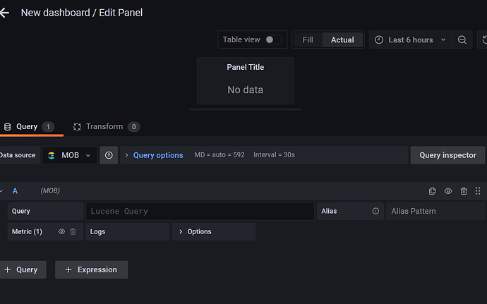Click the Alias info icon
Image resolution: width=487 pixels, height=304 pixels.
pyautogui.click(x=375, y=211)
